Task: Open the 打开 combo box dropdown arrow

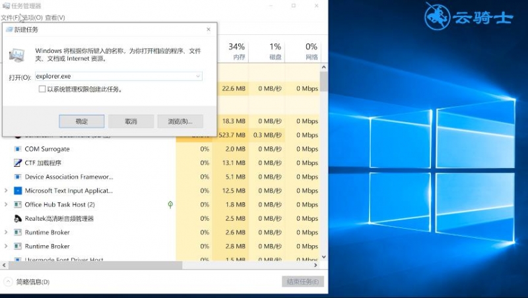Action: (x=198, y=76)
